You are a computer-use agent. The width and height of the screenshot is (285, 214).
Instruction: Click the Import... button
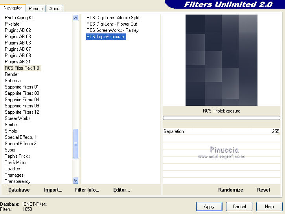coord(53,190)
